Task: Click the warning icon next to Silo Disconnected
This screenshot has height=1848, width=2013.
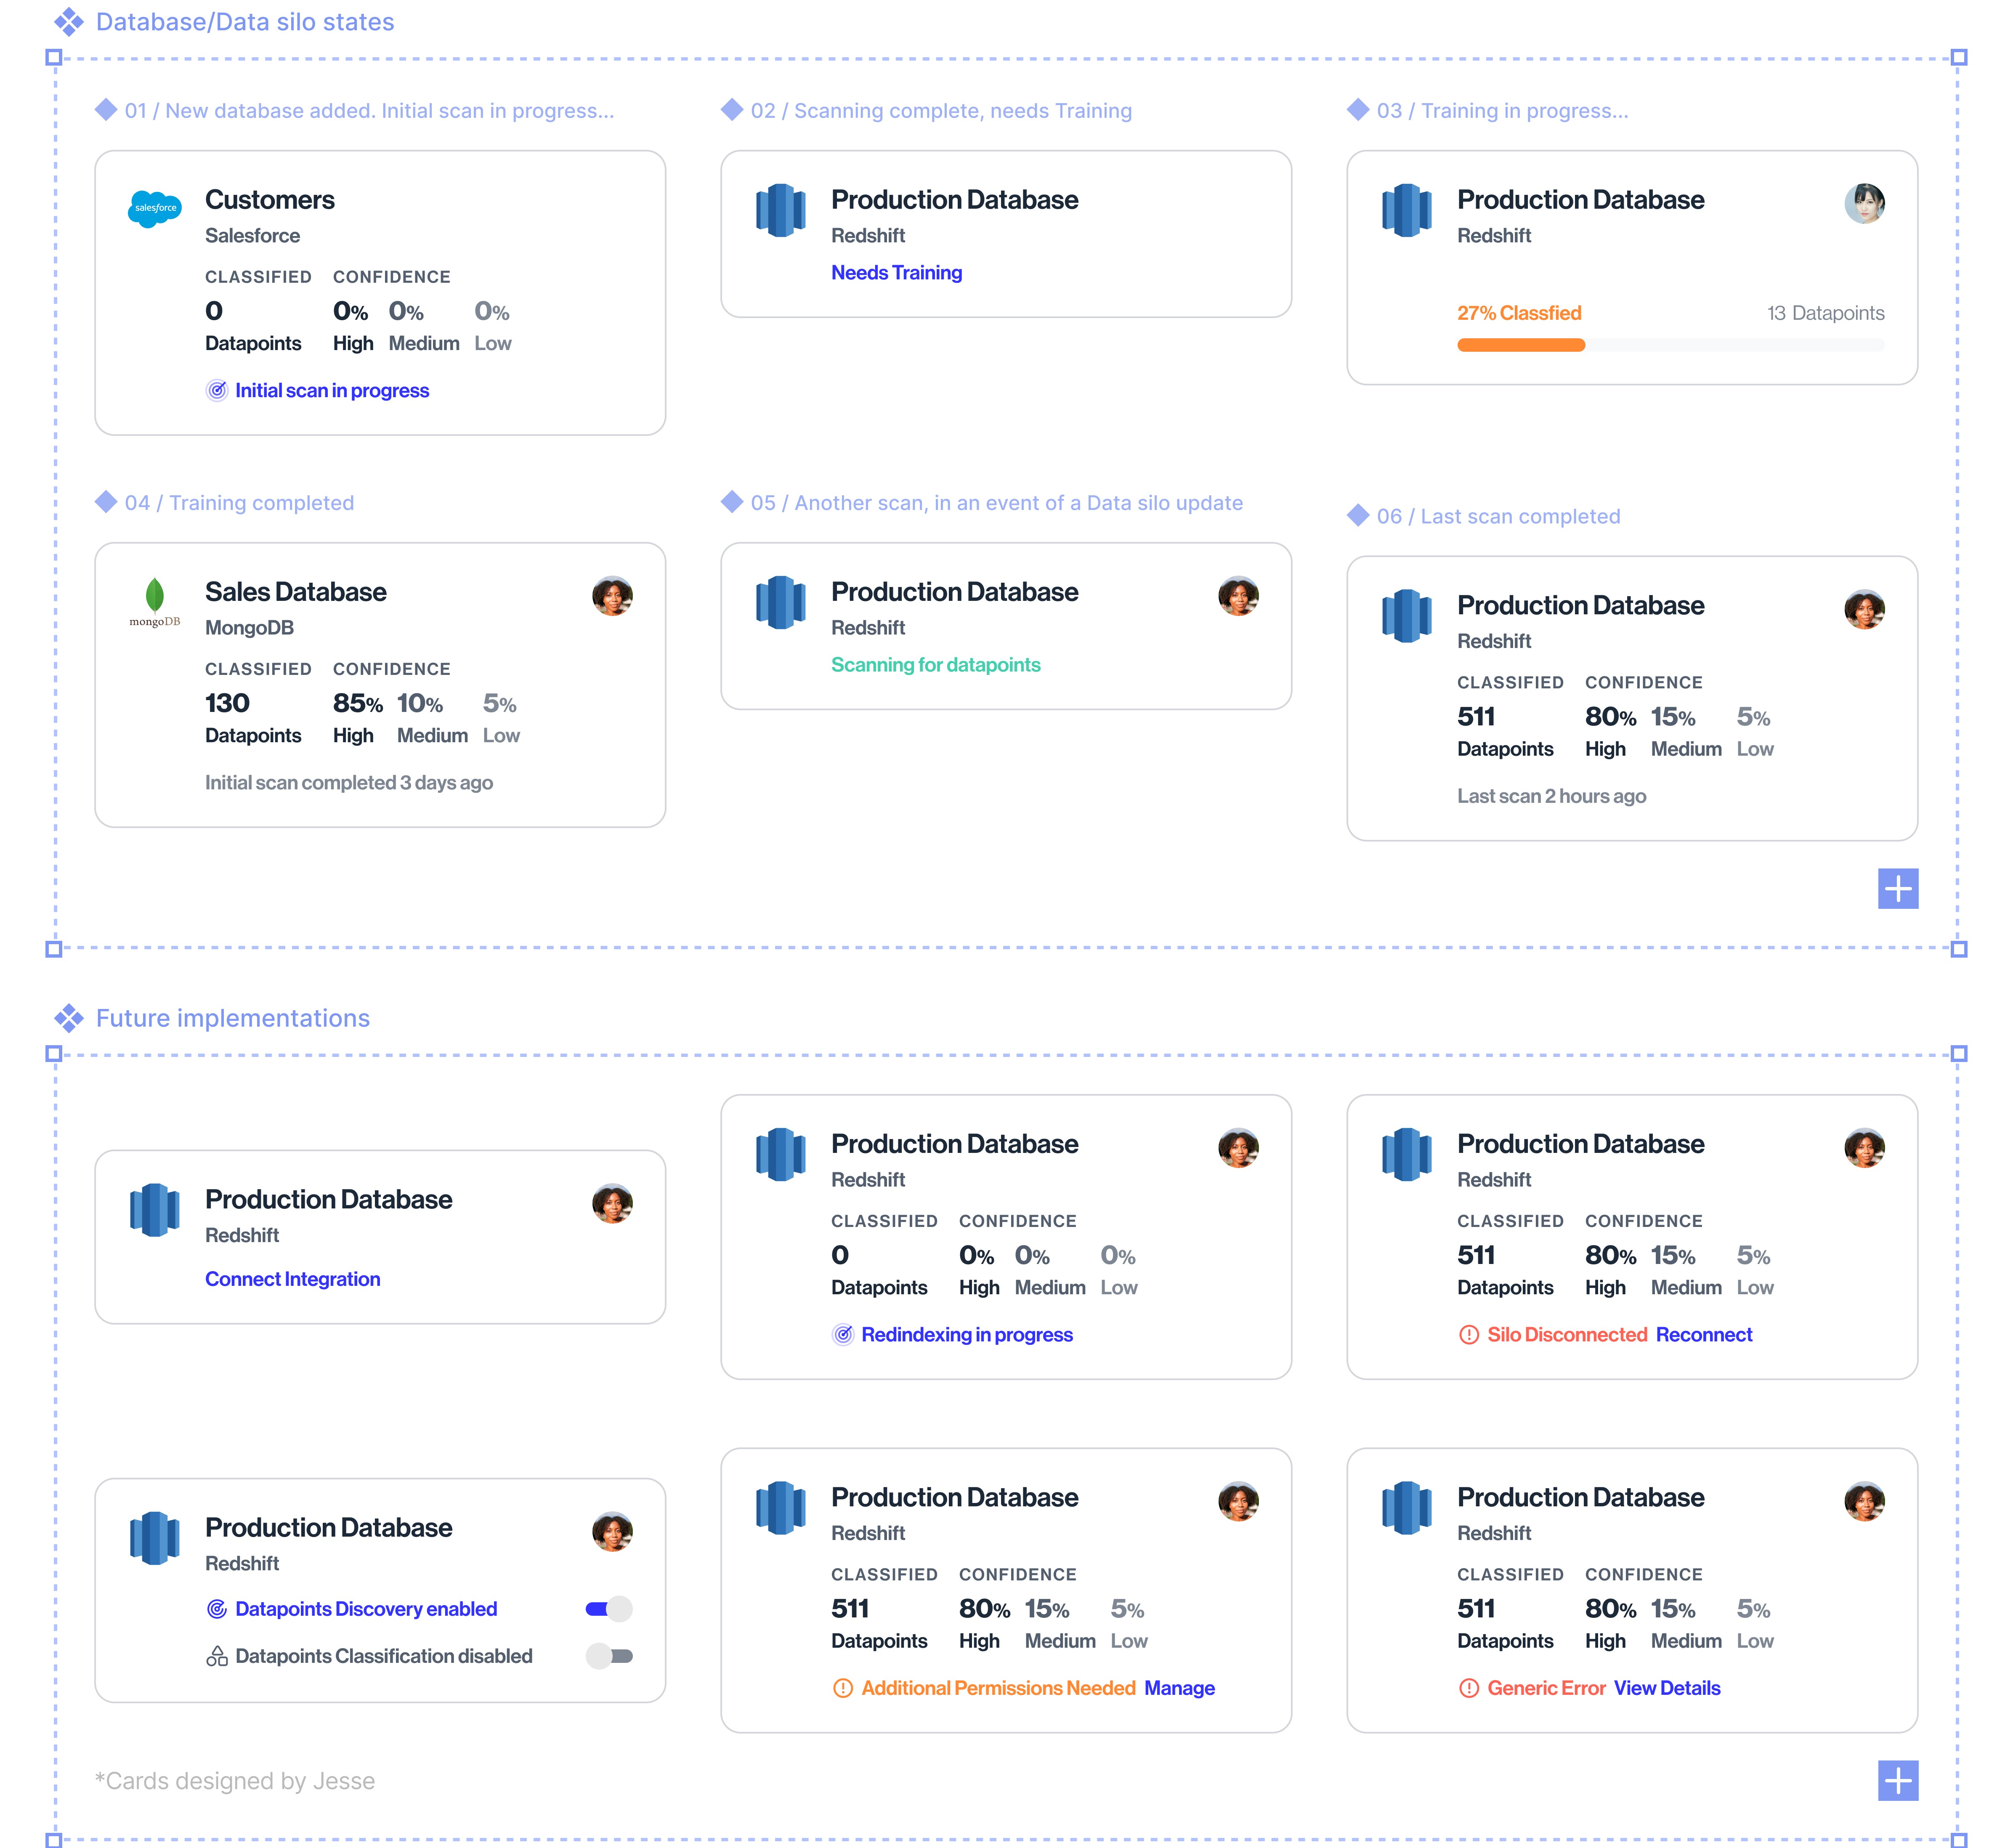Action: point(1468,1335)
